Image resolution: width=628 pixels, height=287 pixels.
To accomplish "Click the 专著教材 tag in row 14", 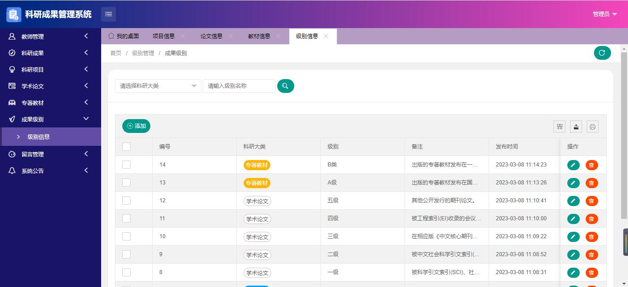I will [257, 165].
